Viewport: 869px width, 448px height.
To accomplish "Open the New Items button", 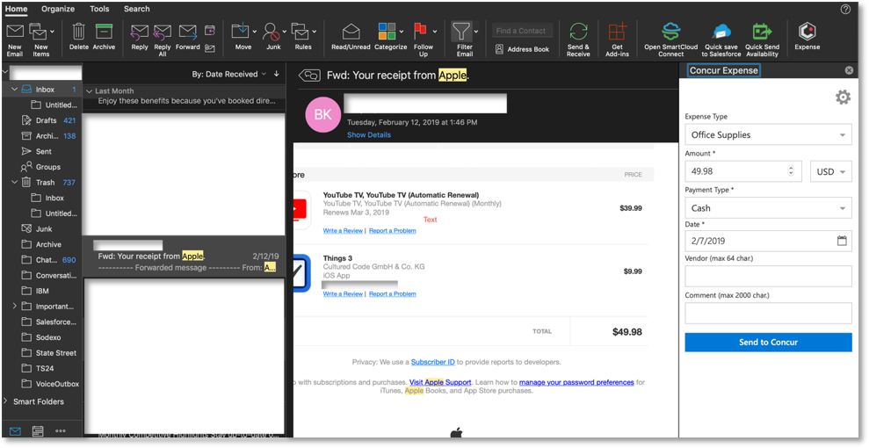I will click(x=40, y=39).
